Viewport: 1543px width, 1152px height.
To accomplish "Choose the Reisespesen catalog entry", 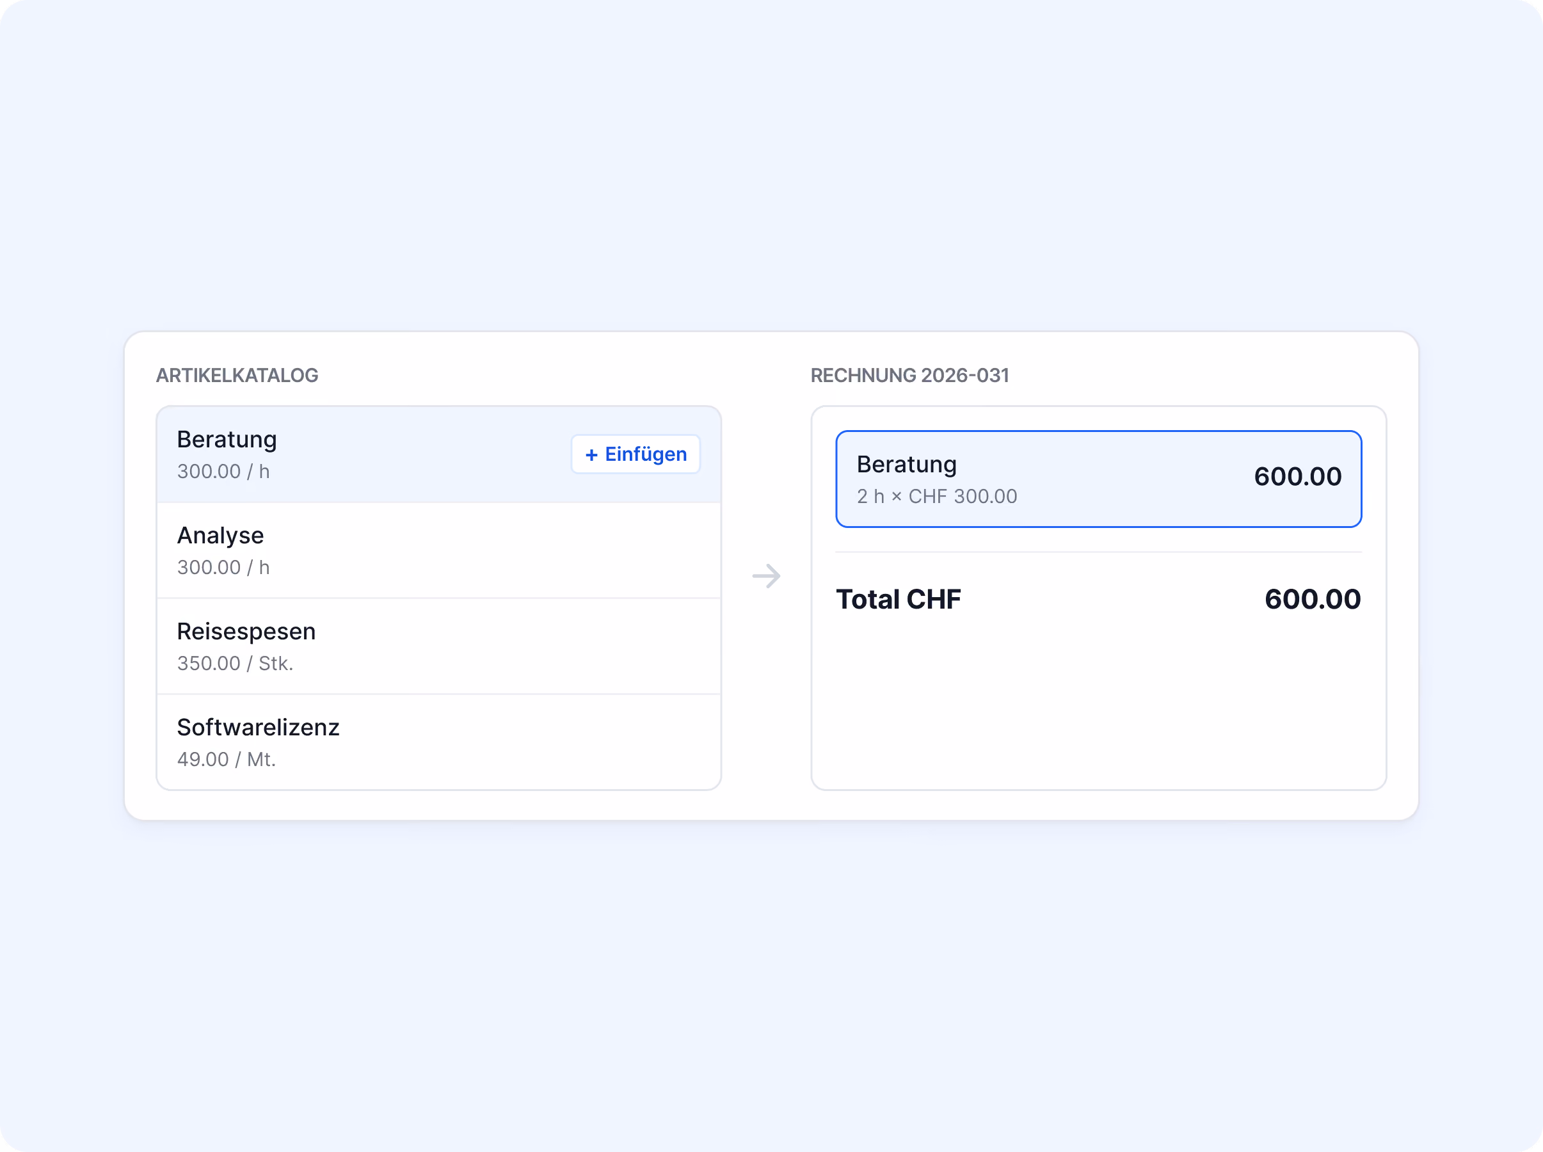I will 438,646.
